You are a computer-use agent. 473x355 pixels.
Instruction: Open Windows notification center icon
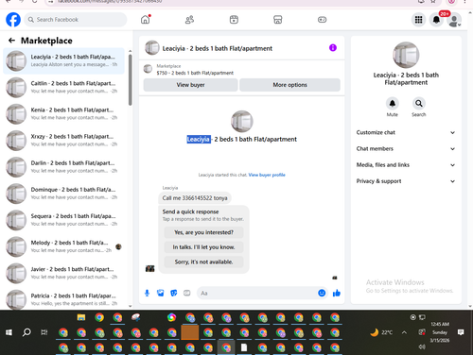point(461,332)
